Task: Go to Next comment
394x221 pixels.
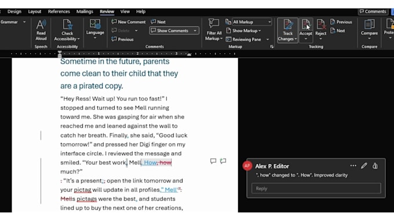Action: point(158,22)
